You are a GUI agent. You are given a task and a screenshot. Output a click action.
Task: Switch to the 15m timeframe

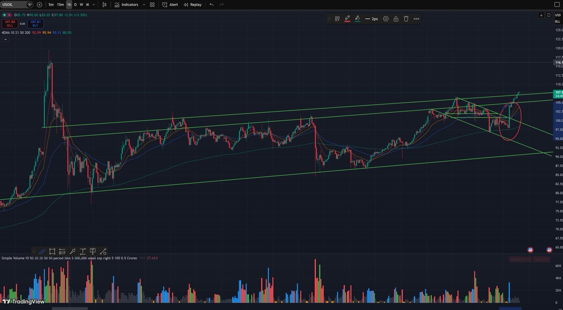60,4
